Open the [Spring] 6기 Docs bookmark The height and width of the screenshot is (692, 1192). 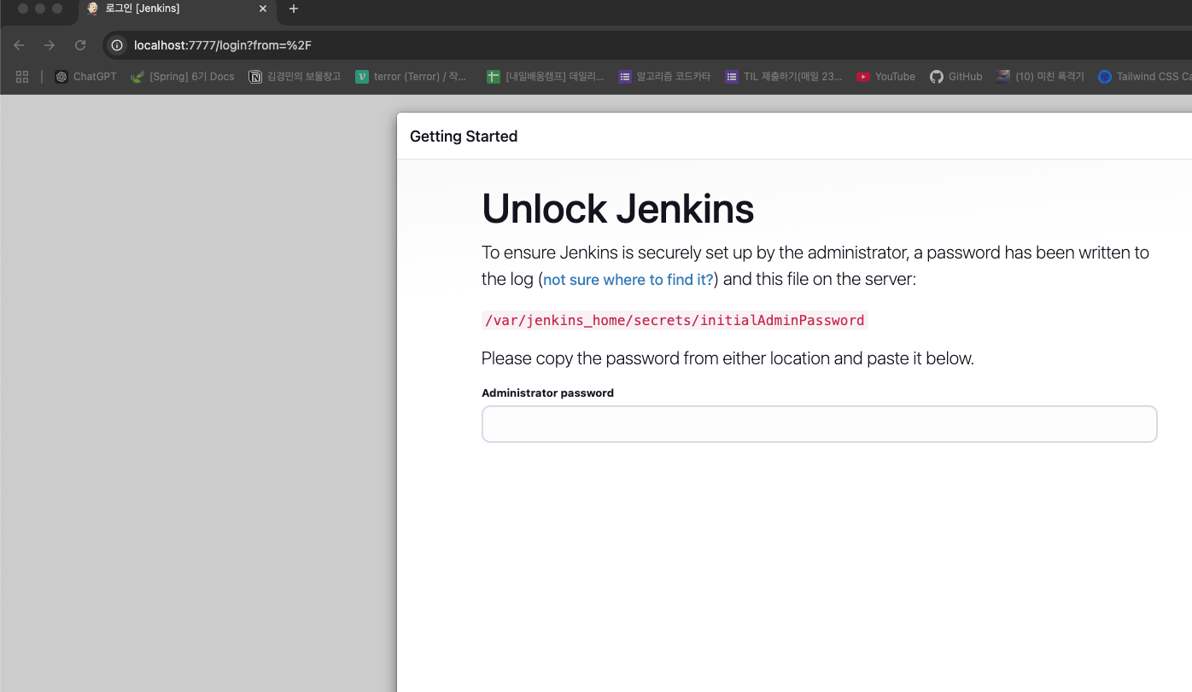point(182,76)
